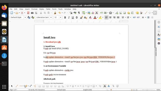This screenshot has width=161, height=91.
Task: Insert Fontwork text icon in drawing toolbar
Action: pos(109,86)
